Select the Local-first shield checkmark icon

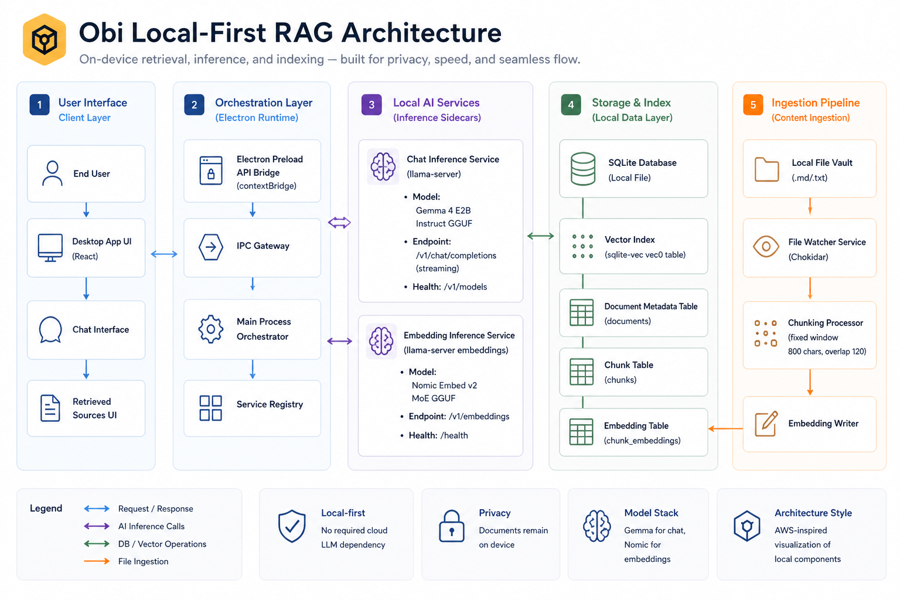click(292, 526)
